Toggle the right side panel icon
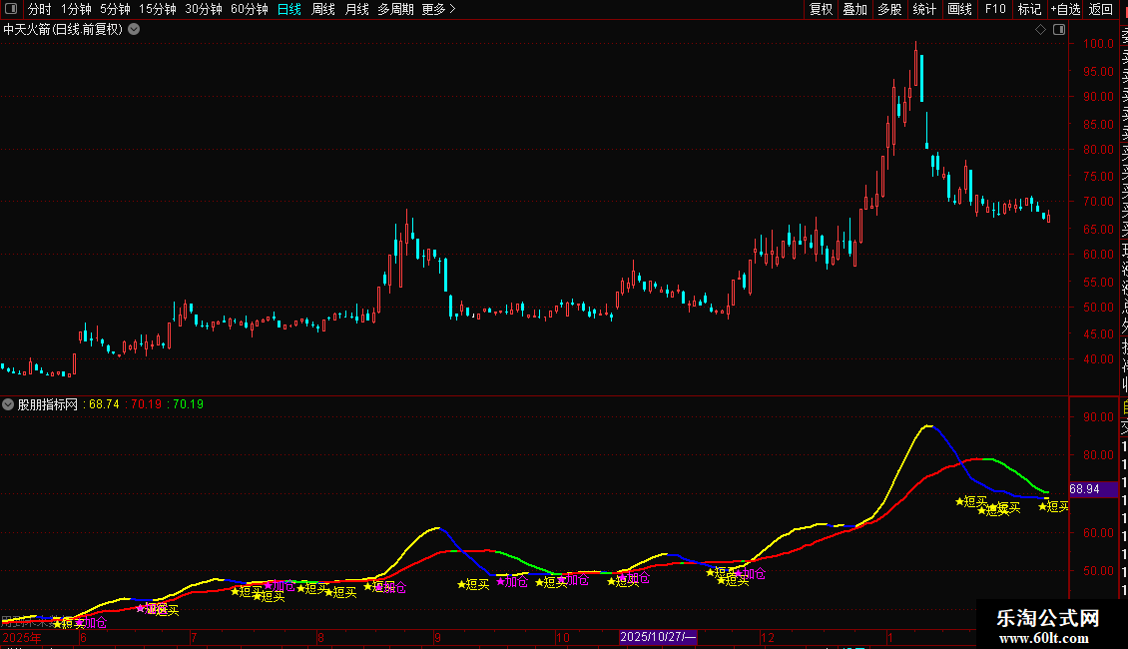This screenshot has height=649, width=1128. 1059,30
